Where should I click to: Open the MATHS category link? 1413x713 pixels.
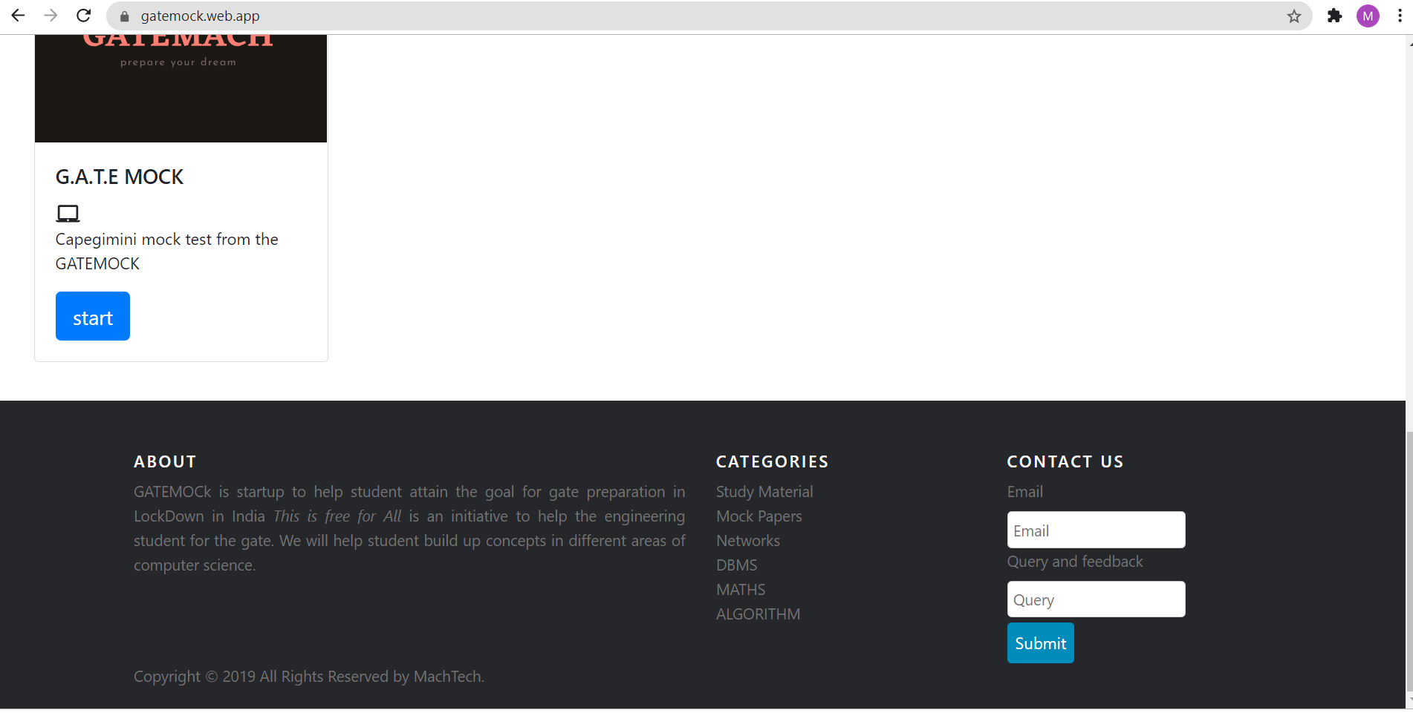click(740, 590)
